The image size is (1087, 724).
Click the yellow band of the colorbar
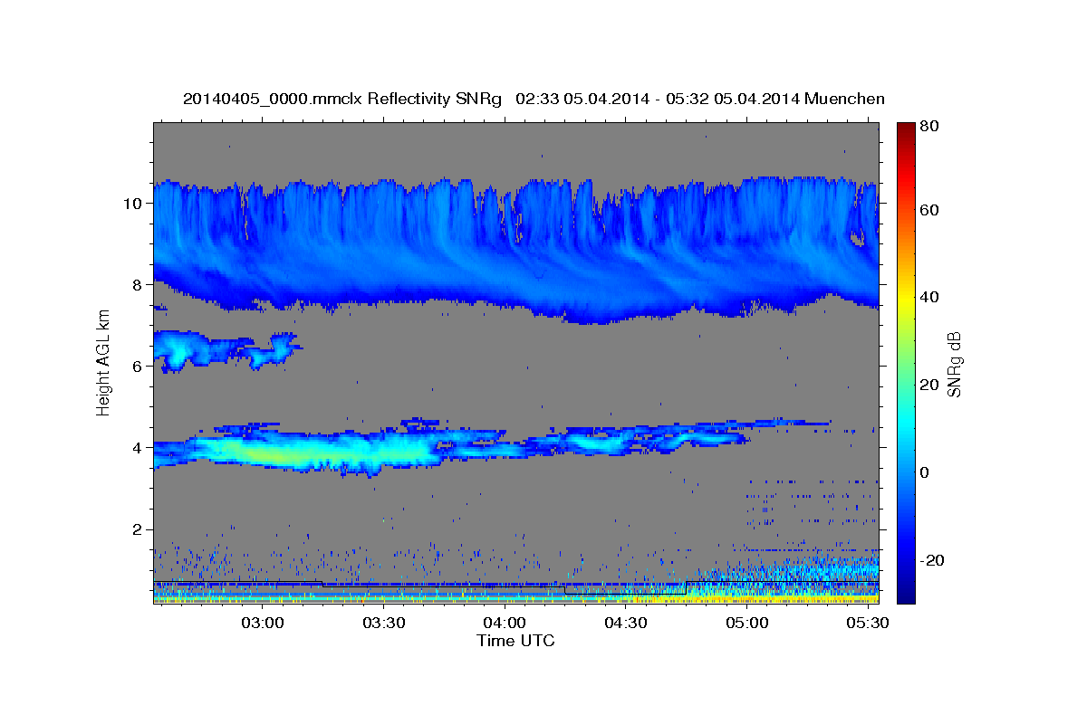coord(905,299)
